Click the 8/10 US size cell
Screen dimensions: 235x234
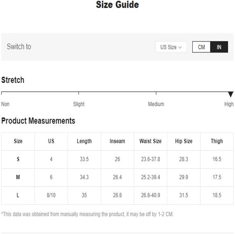coord(51,195)
